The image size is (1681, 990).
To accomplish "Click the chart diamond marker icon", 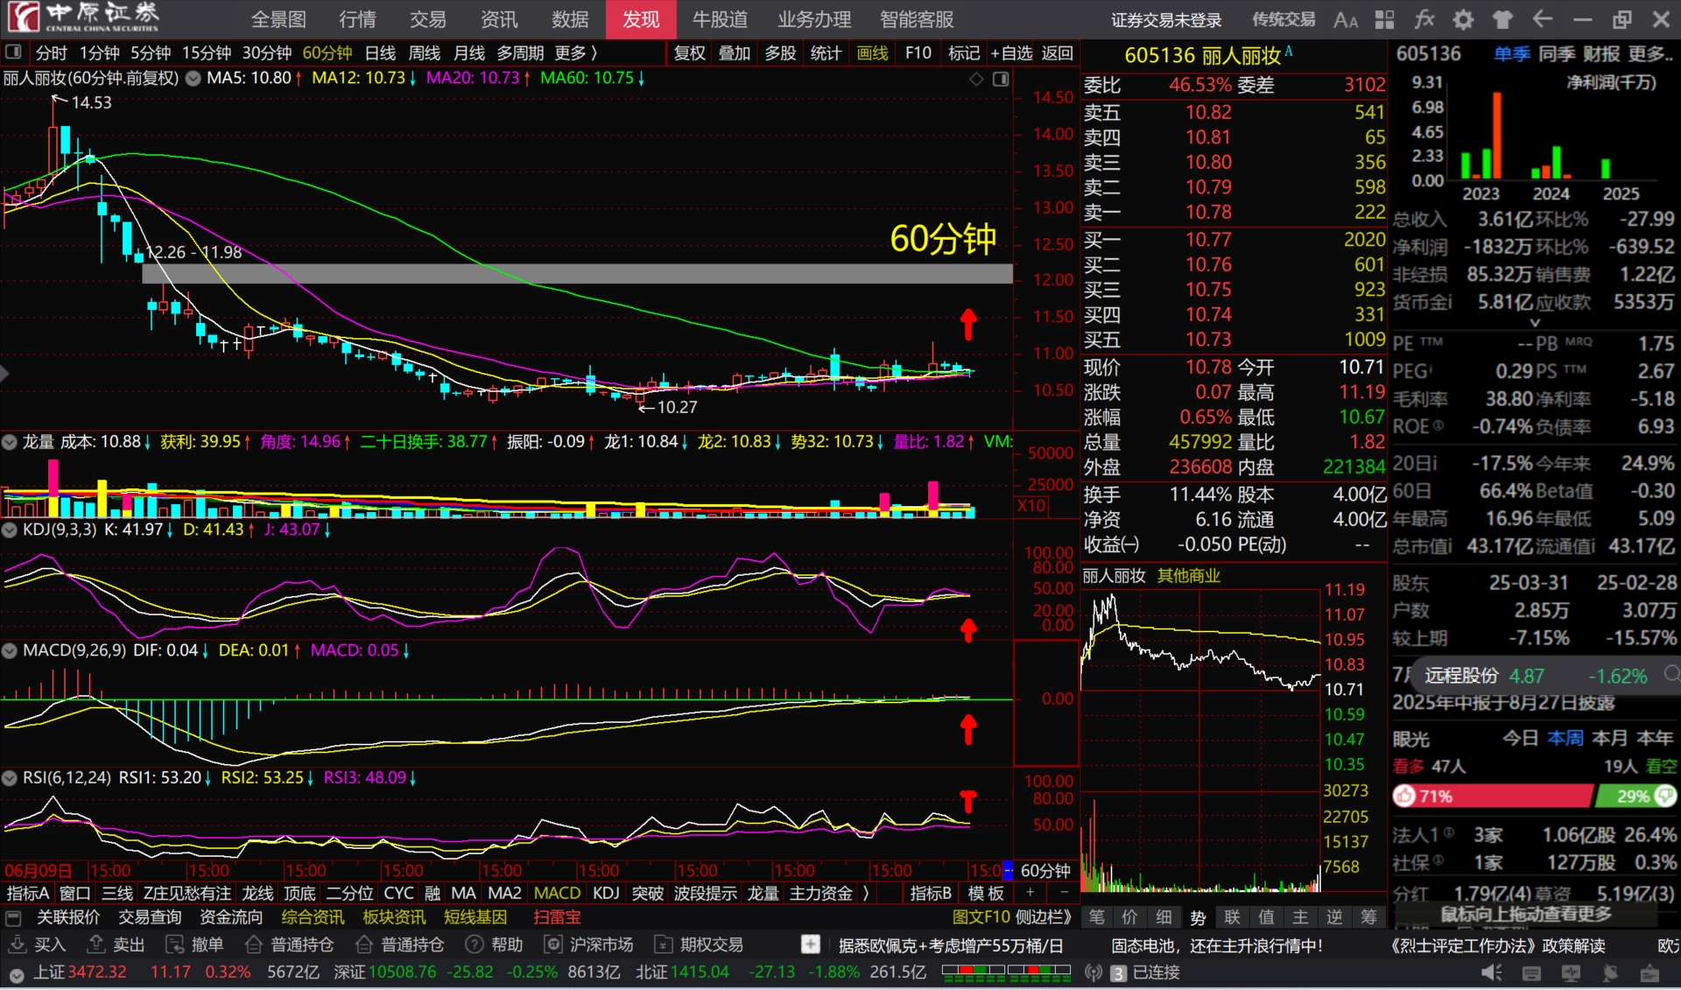I will 976,79.
